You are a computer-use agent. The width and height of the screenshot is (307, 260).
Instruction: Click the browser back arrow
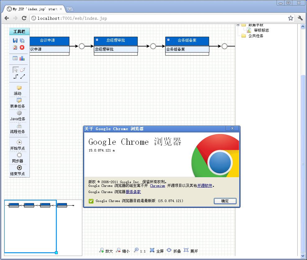tap(7, 18)
